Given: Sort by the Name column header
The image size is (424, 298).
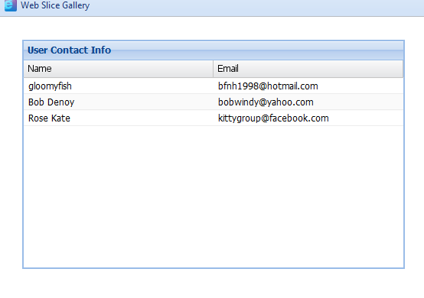Looking at the screenshot, I should pos(119,69).
